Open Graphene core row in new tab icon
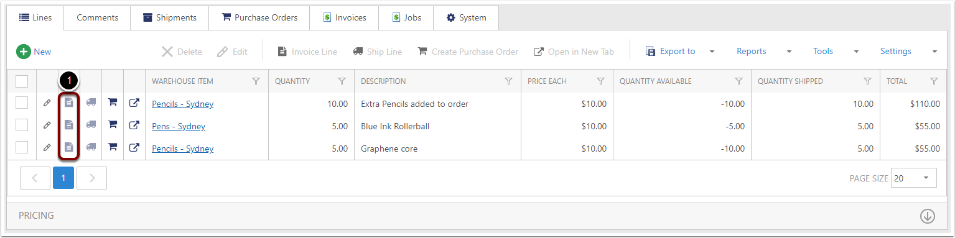This screenshot has height=238, width=955. [x=134, y=147]
